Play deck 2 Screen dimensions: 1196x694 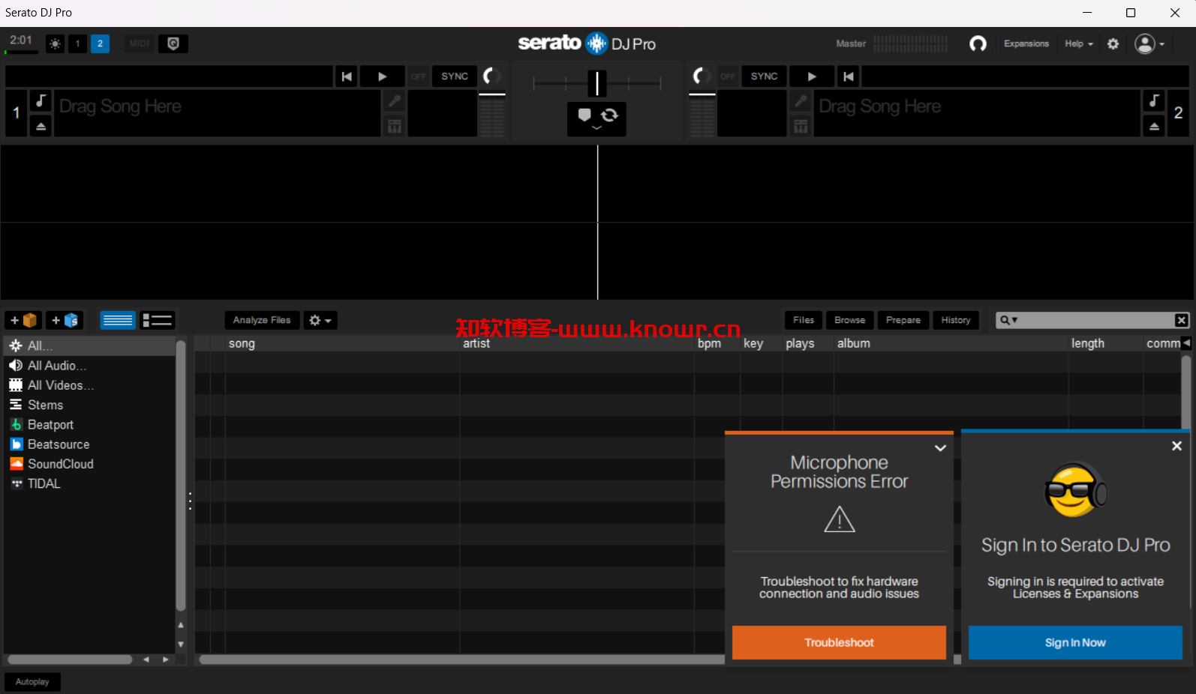[812, 76]
